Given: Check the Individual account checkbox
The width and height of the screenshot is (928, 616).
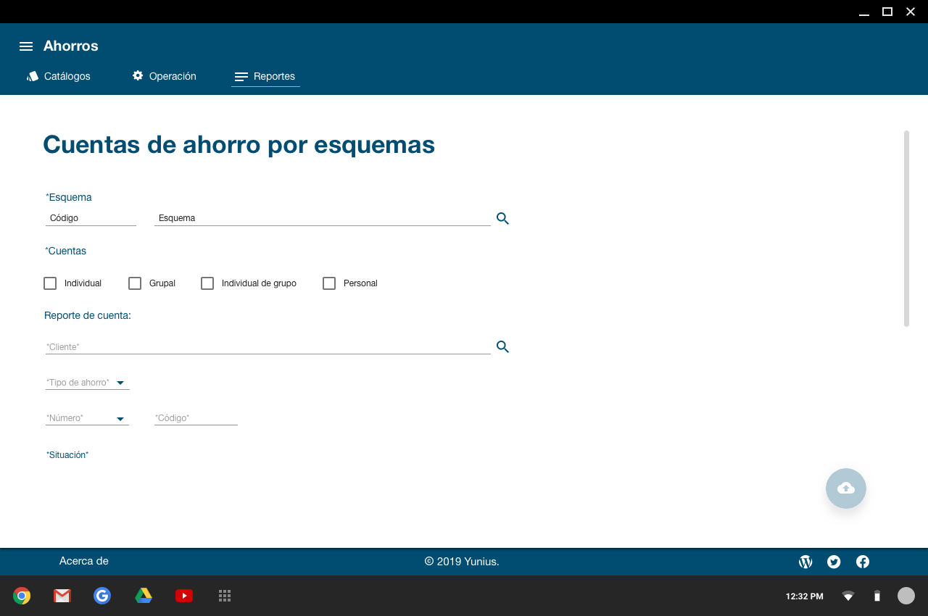Looking at the screenshot, I should 50,283.
